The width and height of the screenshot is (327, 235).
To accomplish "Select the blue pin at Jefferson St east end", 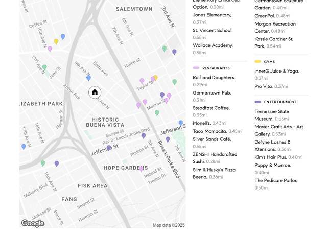I will pyautogui.click(x=181, y=123).
